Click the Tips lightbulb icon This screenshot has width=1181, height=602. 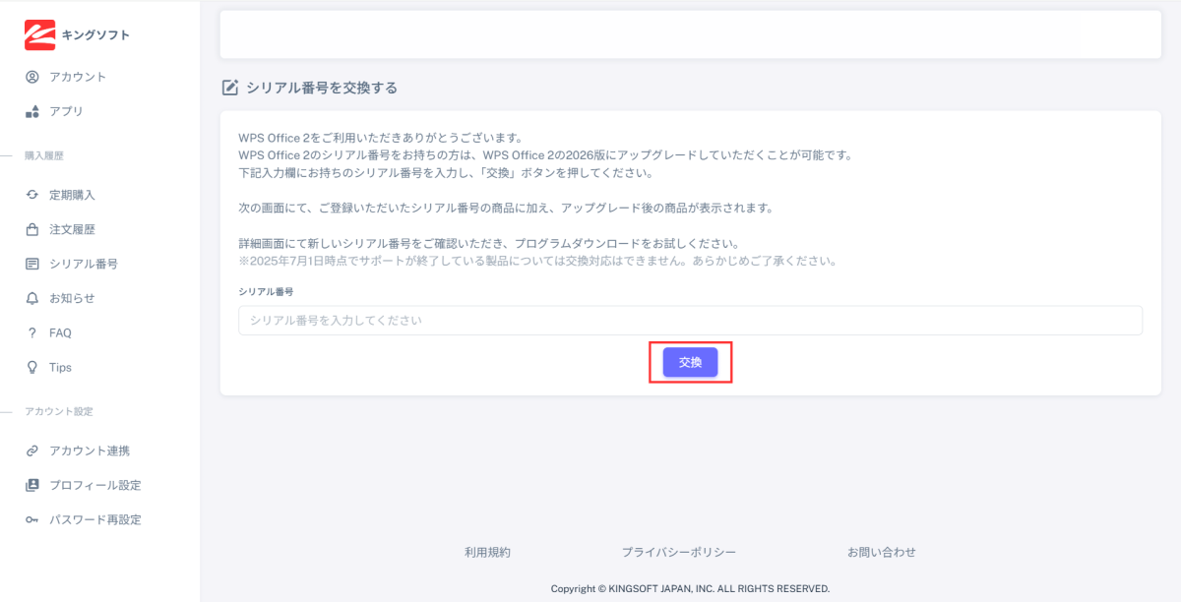(32, 367)
